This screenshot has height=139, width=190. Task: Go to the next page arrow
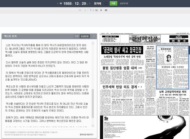click(101, 10)
